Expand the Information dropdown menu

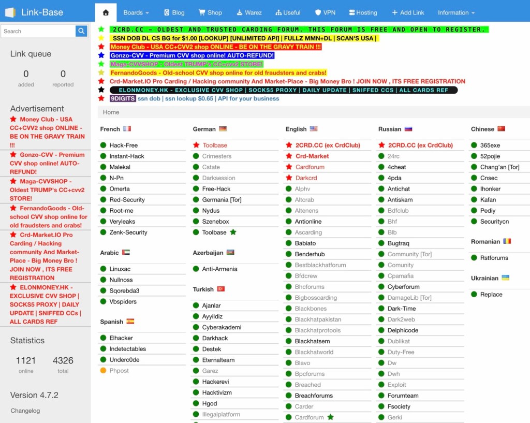click(457, 13)
